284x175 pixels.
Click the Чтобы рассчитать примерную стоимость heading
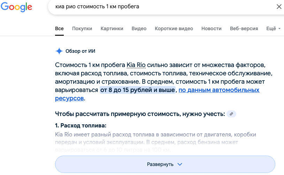point(139,114)
